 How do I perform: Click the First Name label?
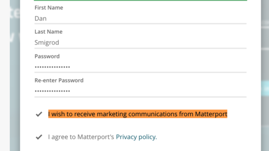pyautogui.click(x=49, y=7)
